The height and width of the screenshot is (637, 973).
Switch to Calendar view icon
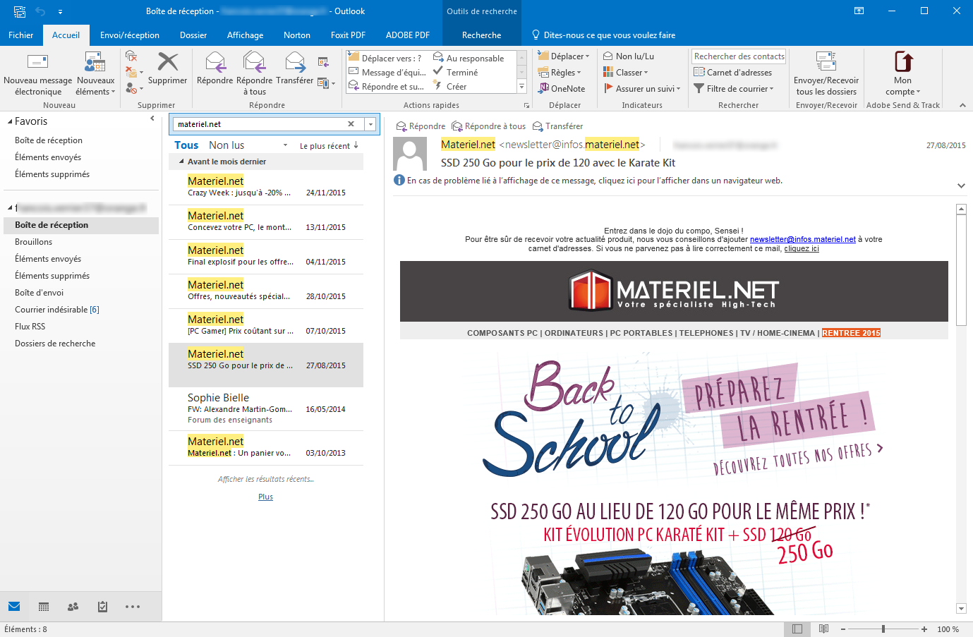(x=44, y=607)
